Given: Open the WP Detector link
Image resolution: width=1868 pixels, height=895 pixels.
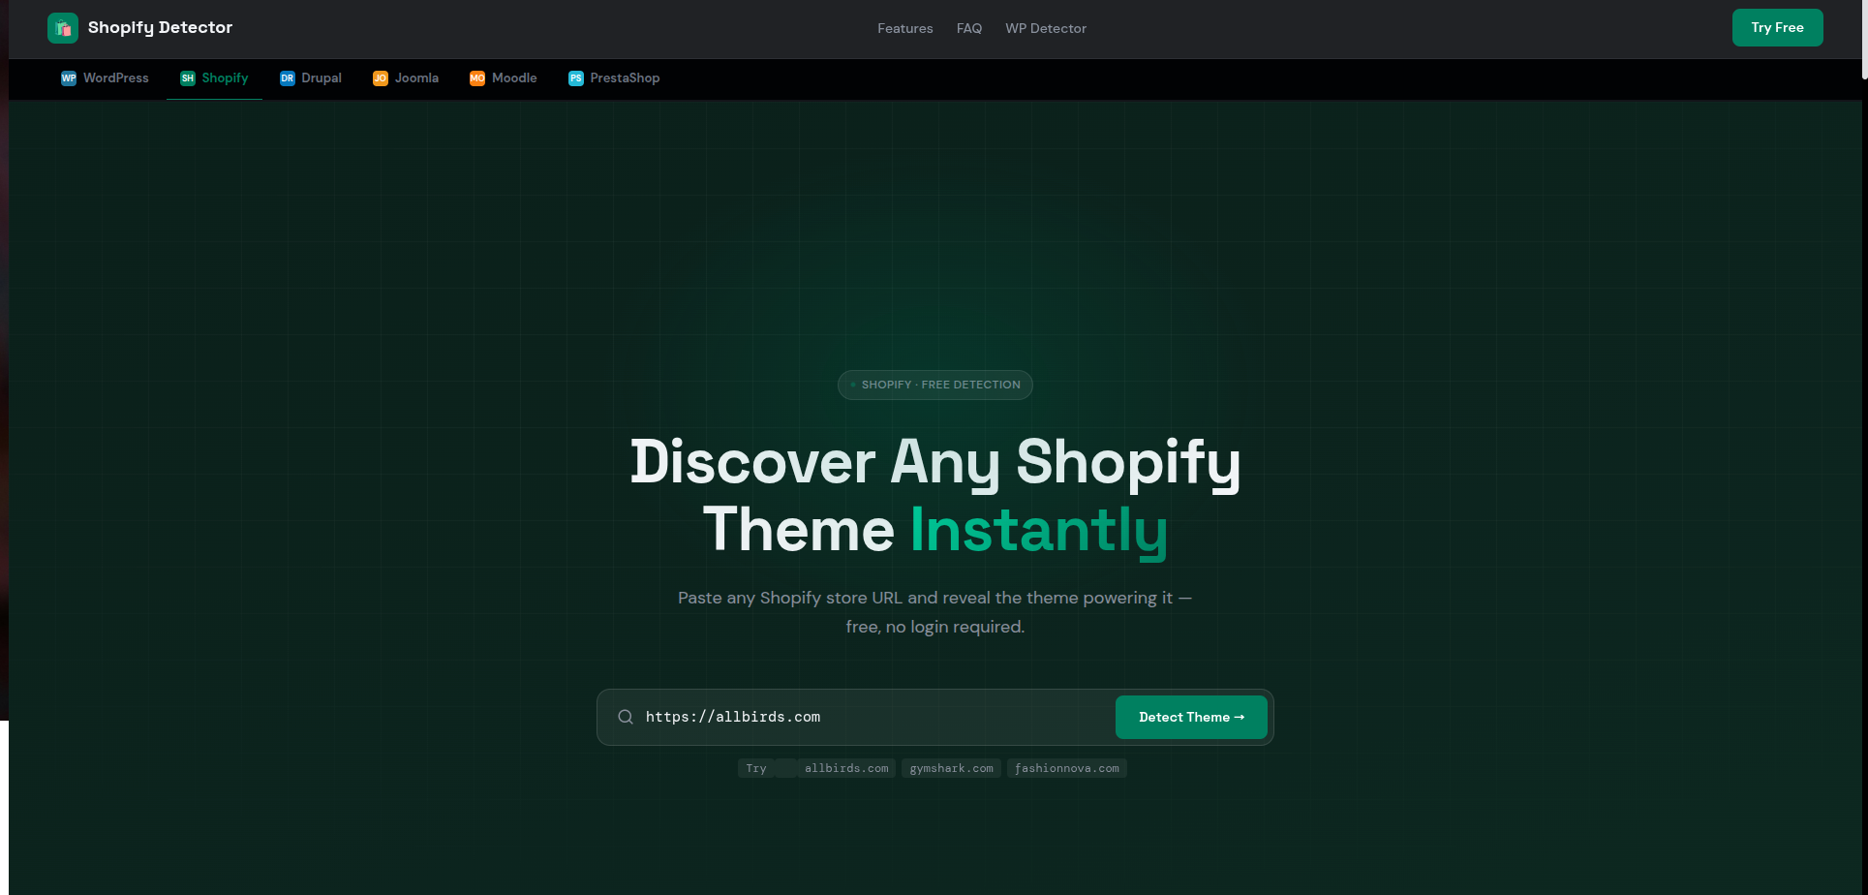Looking at the screenshot, I should click(x=1046, y=29).
